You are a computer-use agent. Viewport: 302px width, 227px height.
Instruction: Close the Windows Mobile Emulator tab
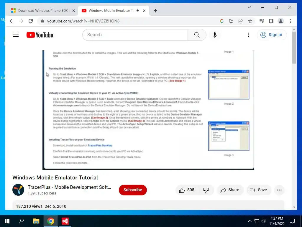coord(144,11)
